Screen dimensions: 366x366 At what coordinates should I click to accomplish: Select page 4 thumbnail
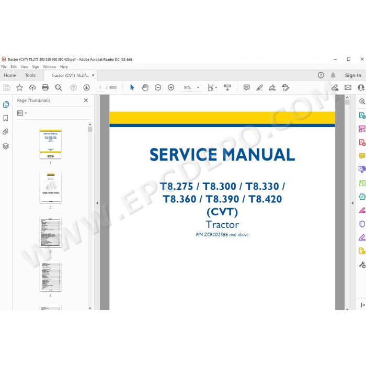pos(50,277)
